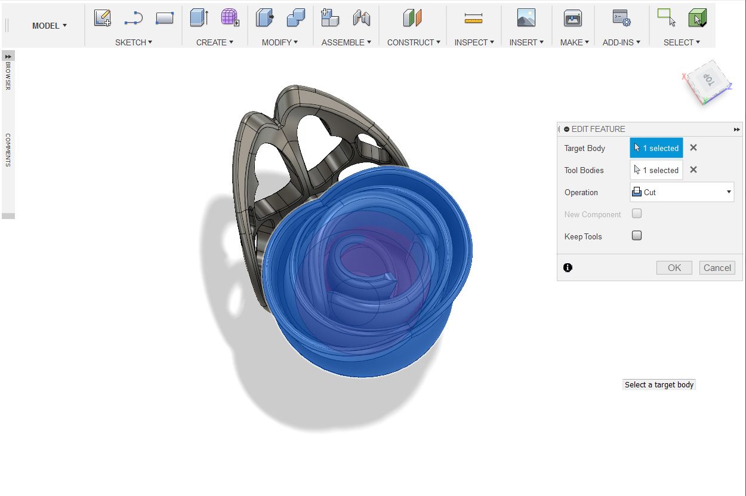Clear the Tool Bodies selection
Image resolution: width=746 pixels, height=496 pixels.
[693, 170]
